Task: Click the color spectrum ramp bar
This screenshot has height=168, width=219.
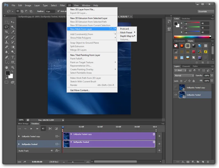Action: [192, 37]
